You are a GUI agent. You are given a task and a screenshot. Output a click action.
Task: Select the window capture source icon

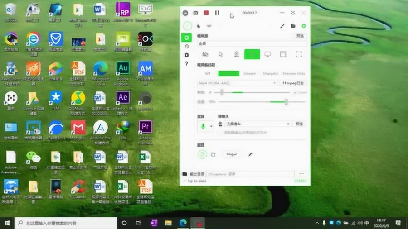point(283,54)
